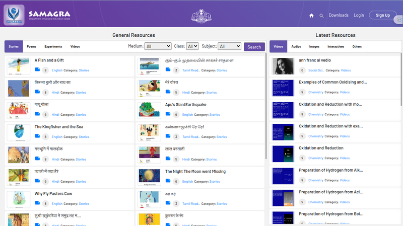
Task: Click the Kerala state emblem in header
Action: point(201,15)
